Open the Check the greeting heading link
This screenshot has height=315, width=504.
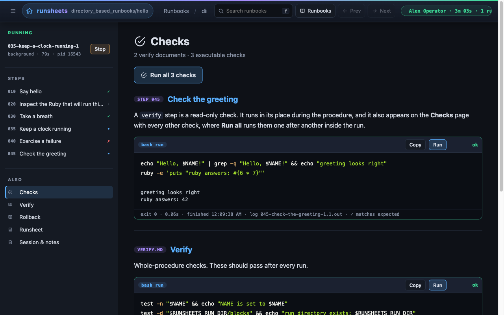point(203,99)
